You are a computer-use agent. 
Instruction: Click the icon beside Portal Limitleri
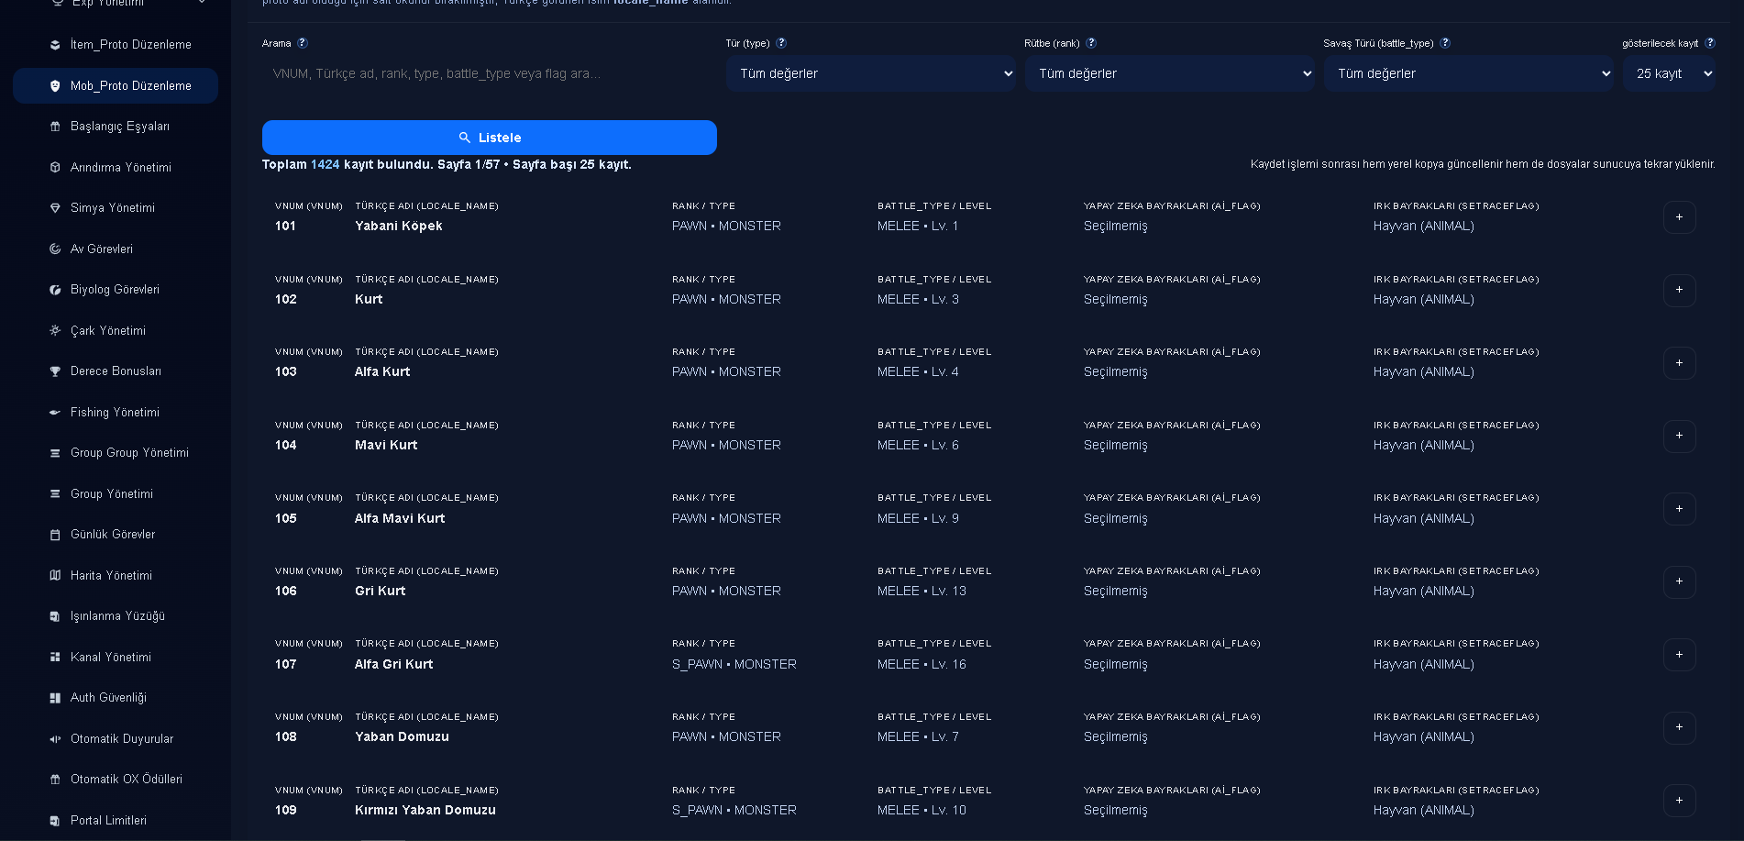point(55,821)
